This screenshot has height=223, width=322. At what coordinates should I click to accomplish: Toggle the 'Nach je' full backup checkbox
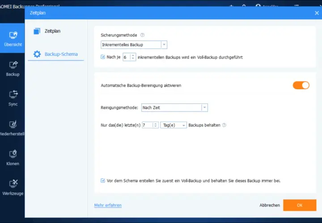tap(103, 57)
